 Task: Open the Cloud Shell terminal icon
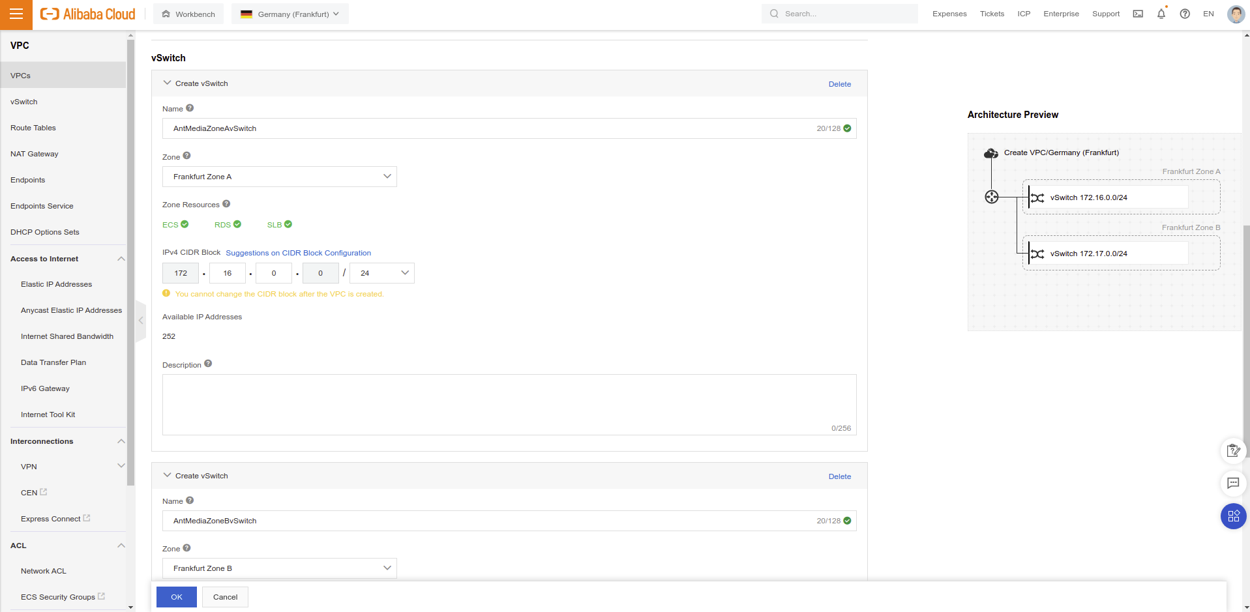[1138, 14]
